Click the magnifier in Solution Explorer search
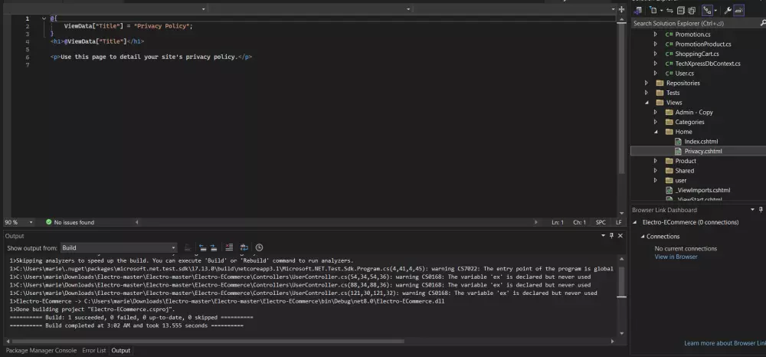Viewport: 766px width, 357px height. pyautogui.click(x=763, y=23)
